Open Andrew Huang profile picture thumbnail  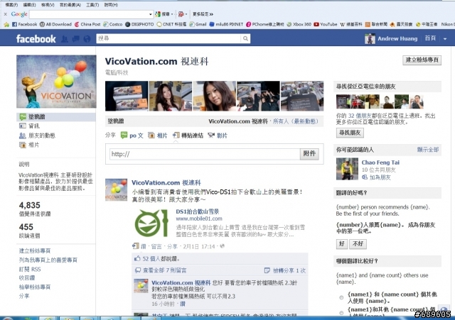click(x=370, y=39)
